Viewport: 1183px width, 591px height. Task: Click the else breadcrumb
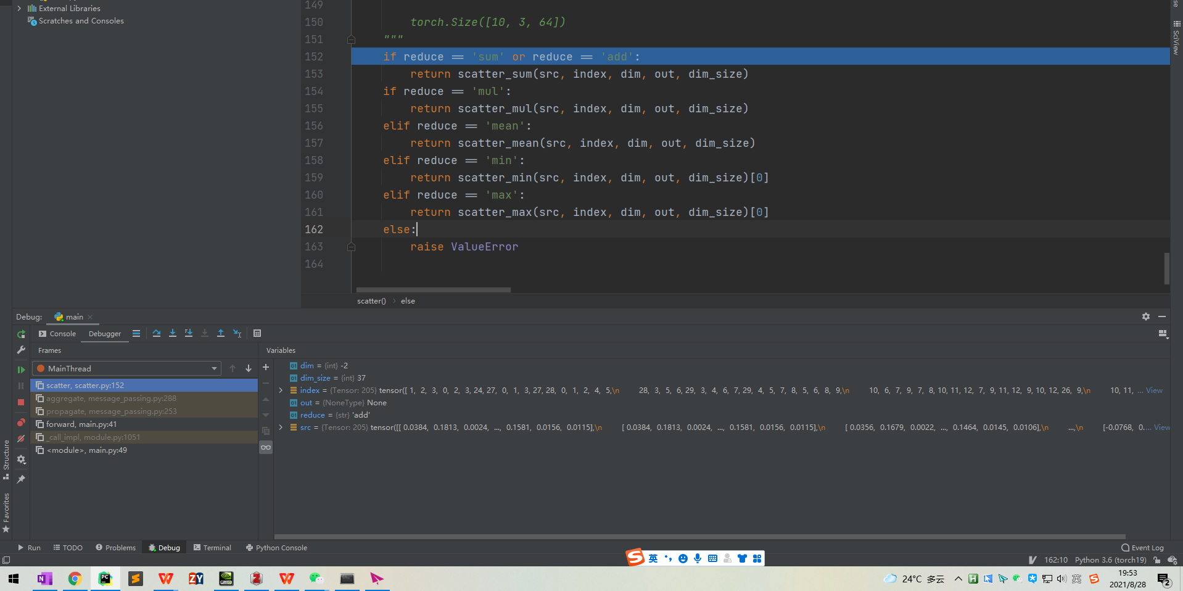point(408,301)
